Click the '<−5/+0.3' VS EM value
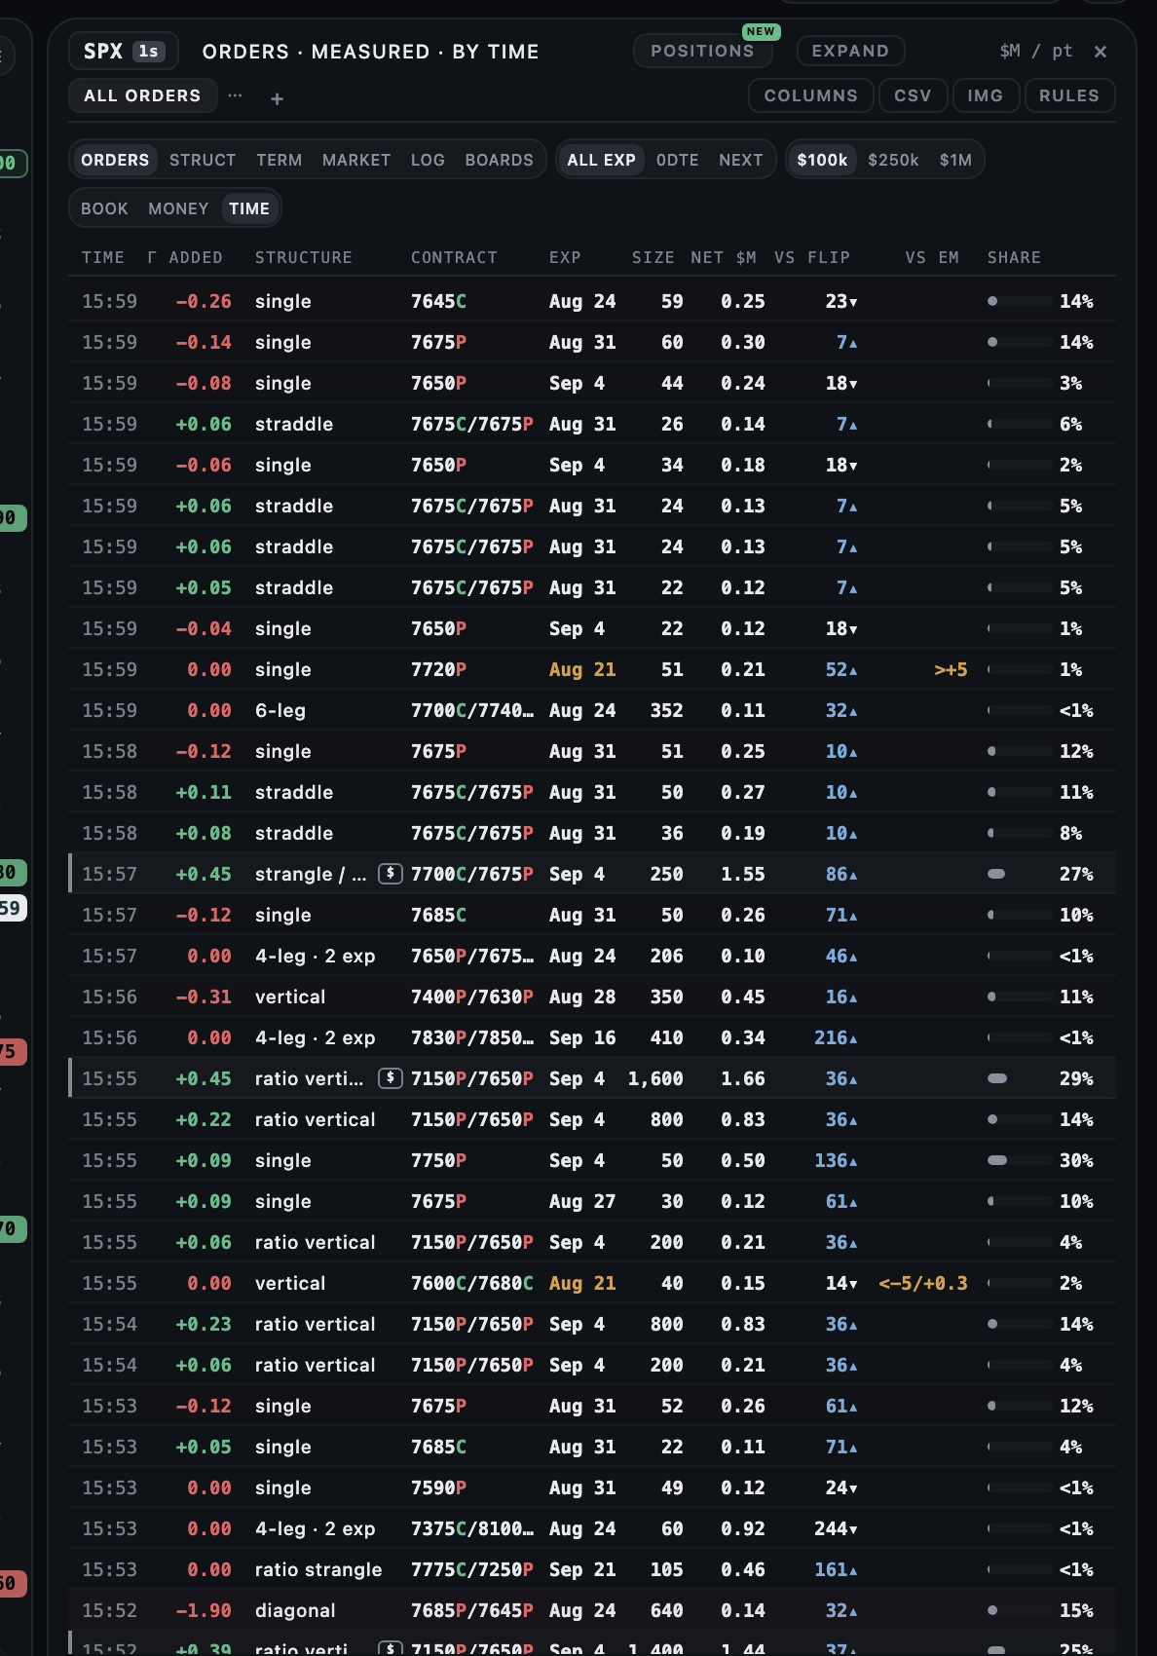Viewport: 1157px width, 1656px height. tap(923, 1283)
